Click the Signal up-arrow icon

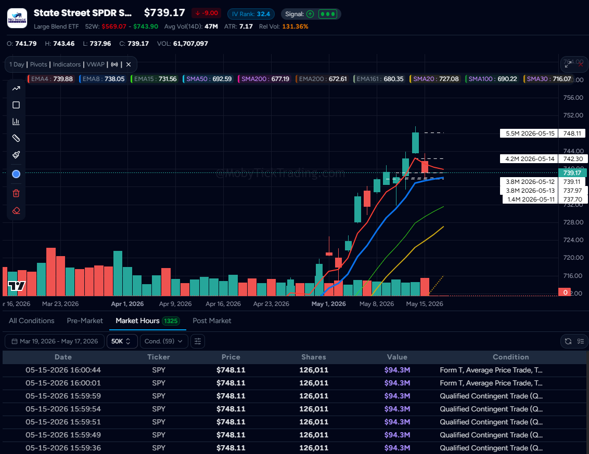point(310,14)
